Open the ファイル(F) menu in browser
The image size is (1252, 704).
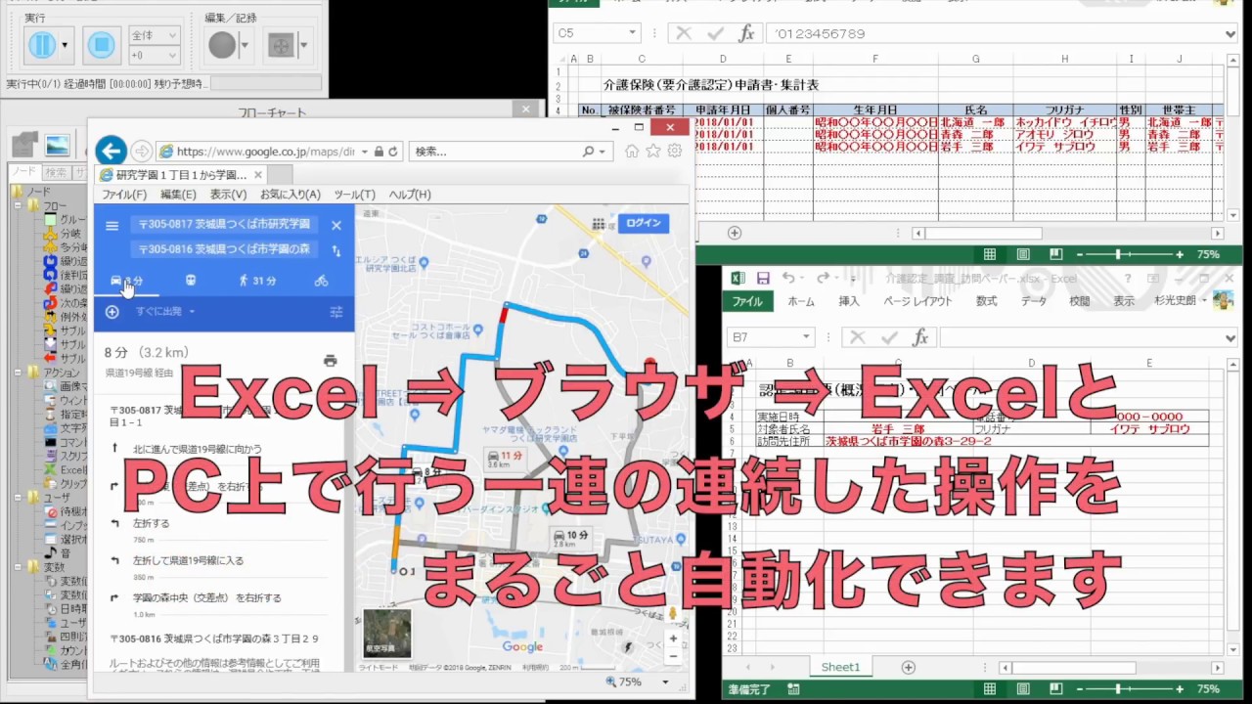(x=124, y=195)
